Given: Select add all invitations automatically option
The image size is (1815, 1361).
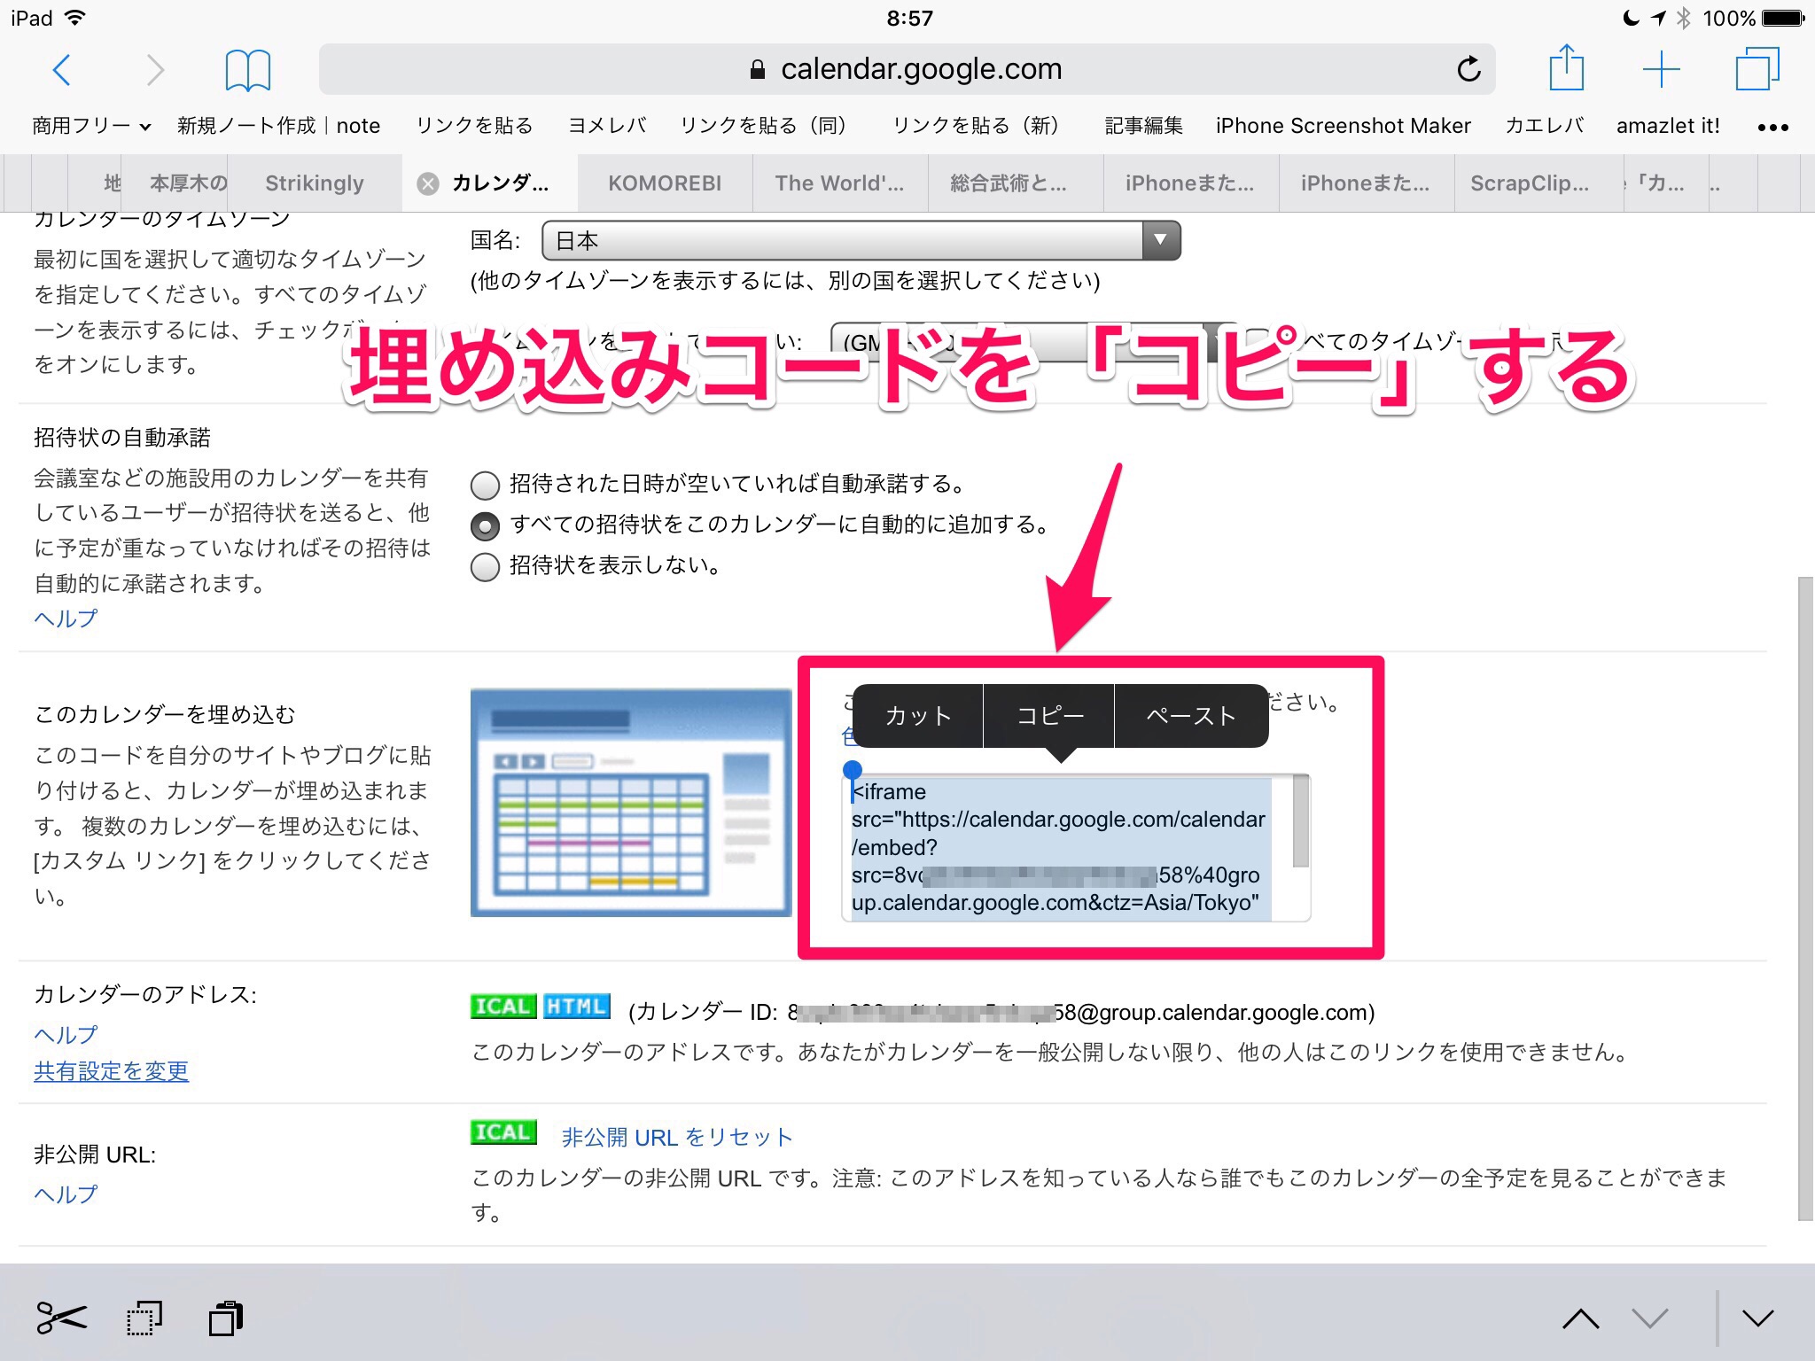Looking at the screenshot, I should coord(485,525).
